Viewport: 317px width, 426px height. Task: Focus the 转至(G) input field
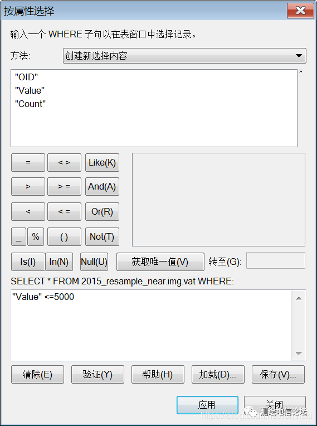click(275, 260)
